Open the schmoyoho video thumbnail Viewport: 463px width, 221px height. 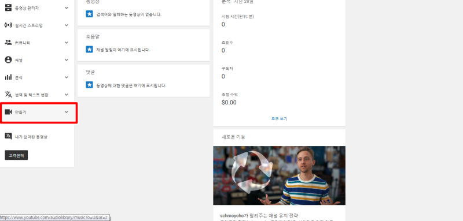tap(280, 175)
